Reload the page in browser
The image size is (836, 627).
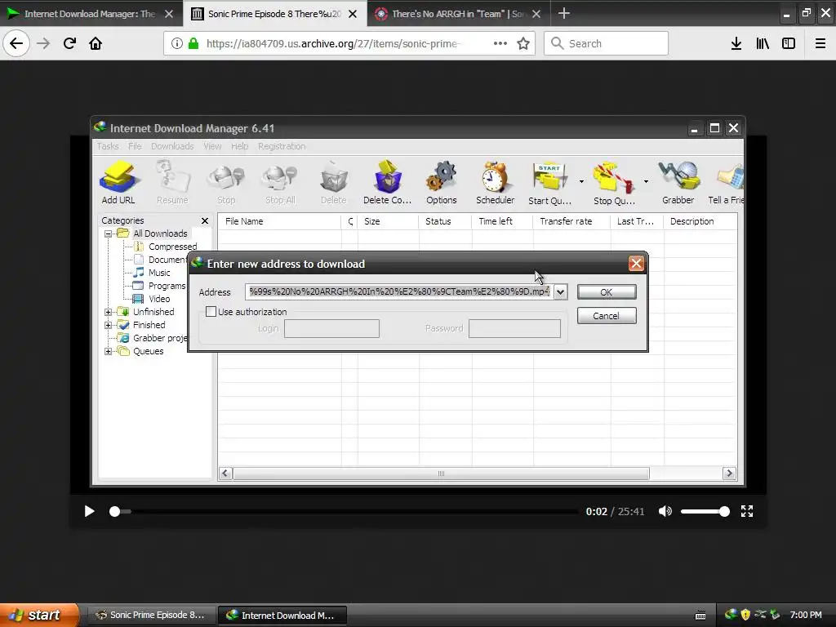click(69, 43)
